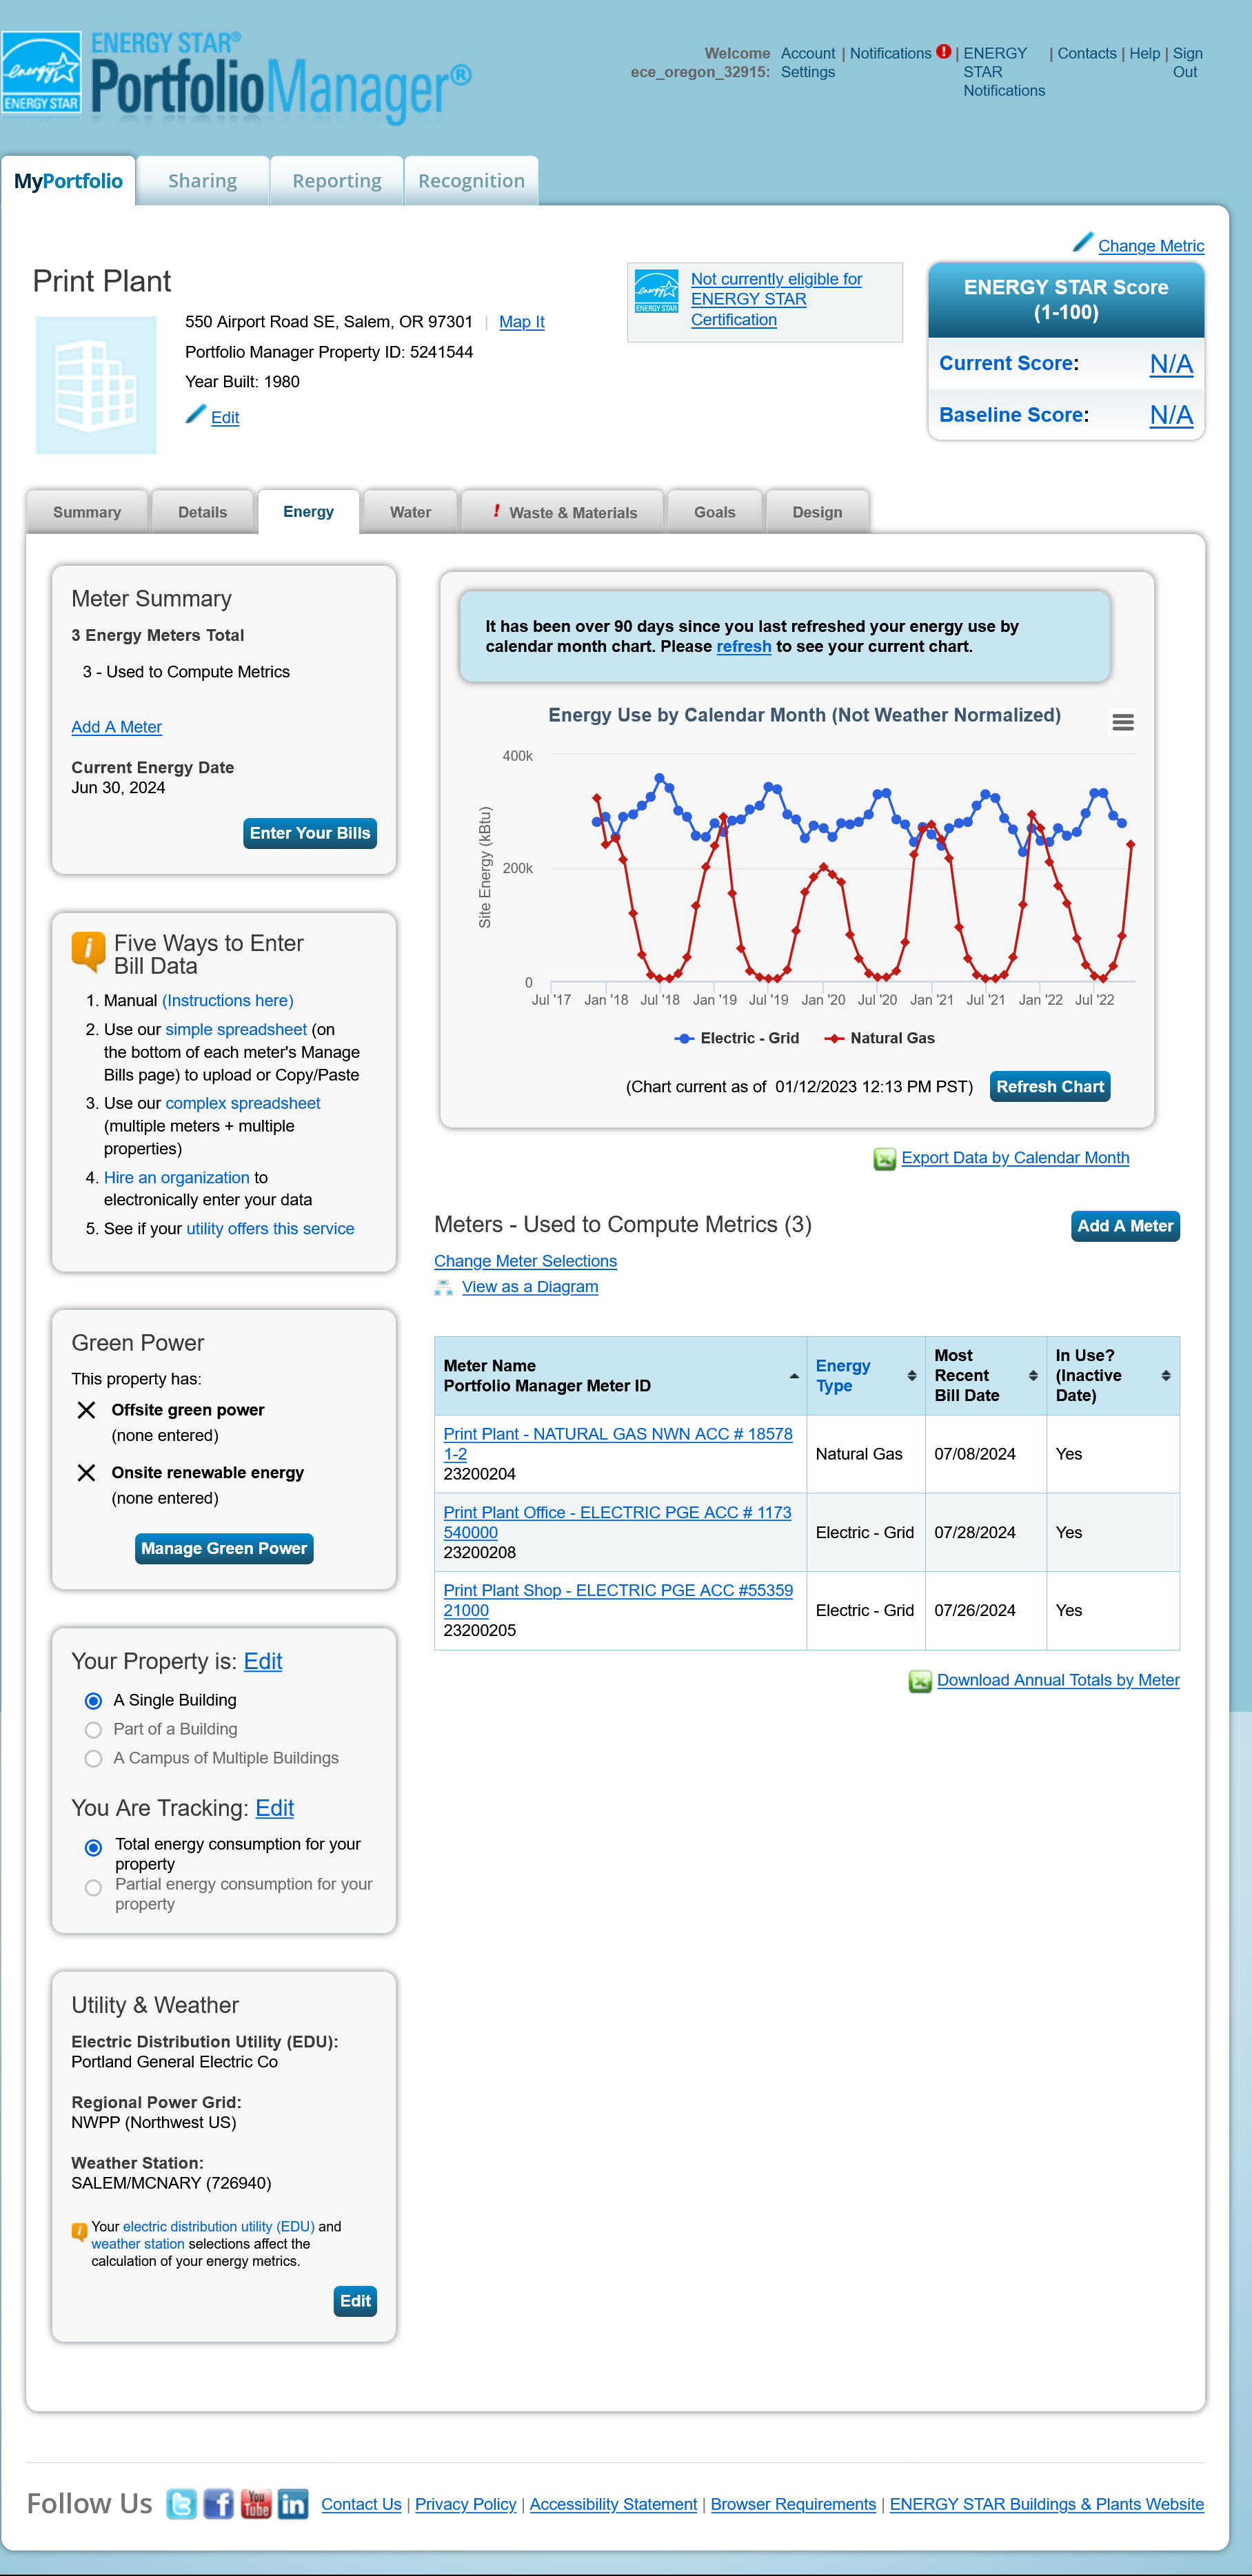Open Change Meter Selections link
The image size is (1252, 2576).
(x=525, y=1262)
